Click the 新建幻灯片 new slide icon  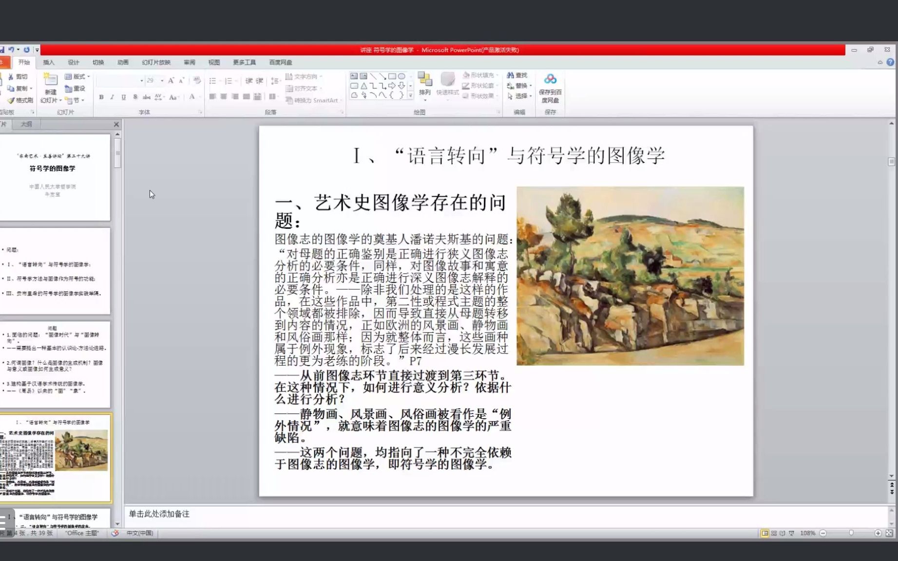click(x=51, y=80)
